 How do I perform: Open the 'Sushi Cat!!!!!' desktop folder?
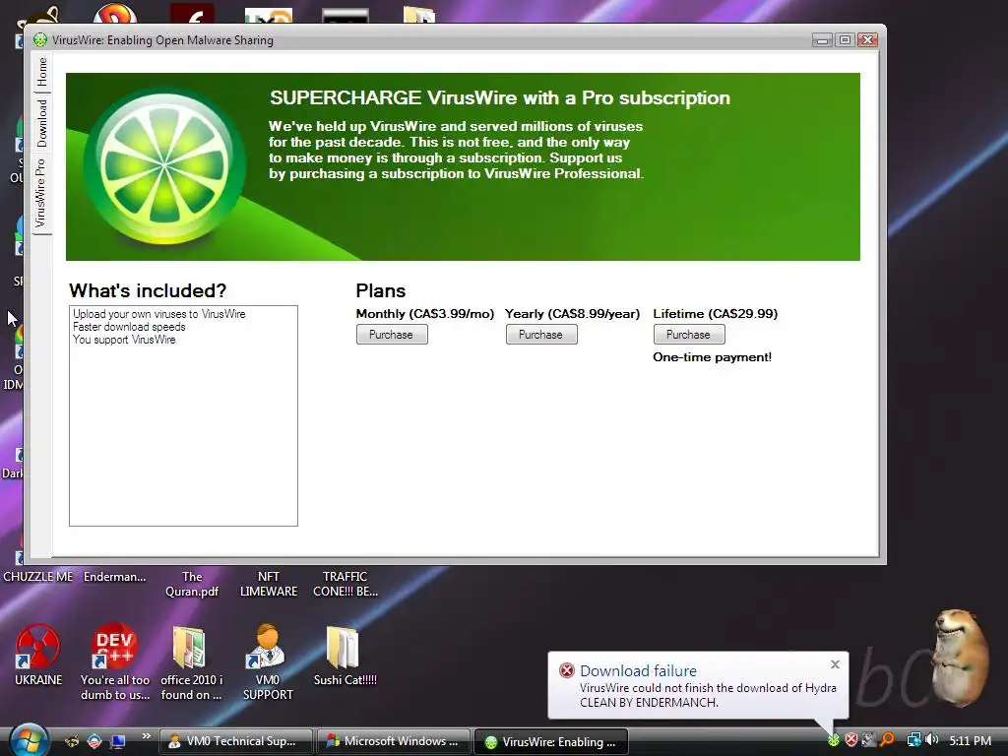pyautogui.click(x=345, y=655)
